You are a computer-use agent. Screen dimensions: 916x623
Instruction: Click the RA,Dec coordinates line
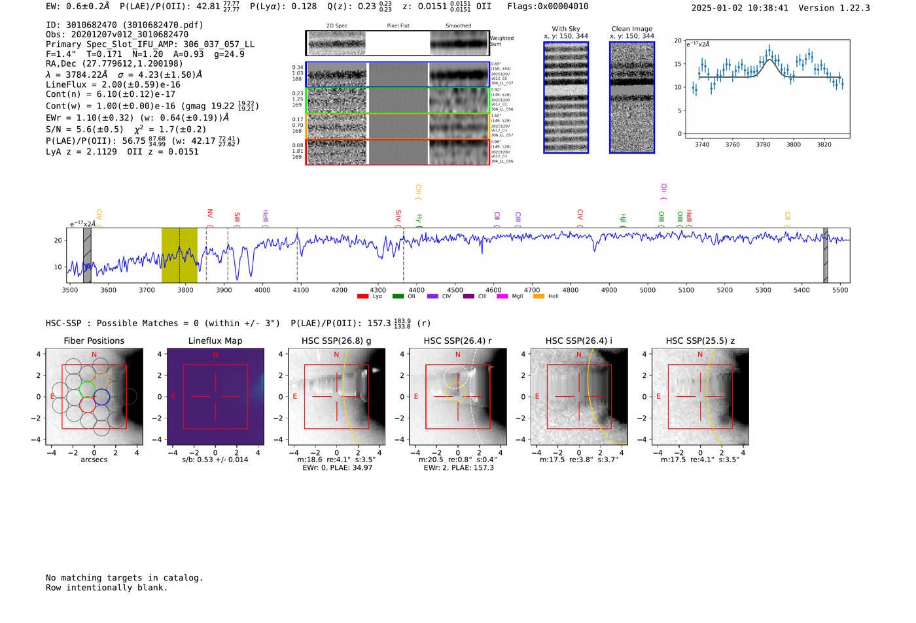pyautogui.click(x=114, y=64)
